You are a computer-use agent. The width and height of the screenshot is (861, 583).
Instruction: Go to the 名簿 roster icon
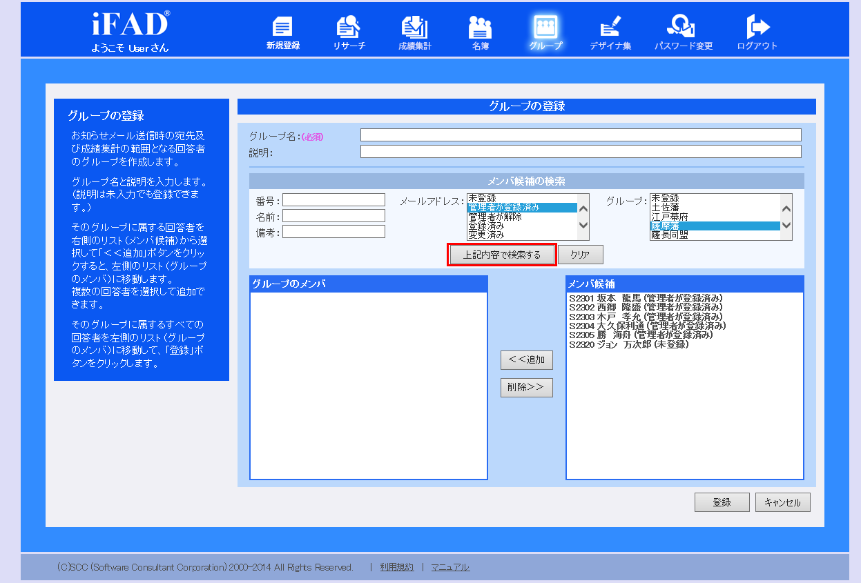[x=480, y=32]
